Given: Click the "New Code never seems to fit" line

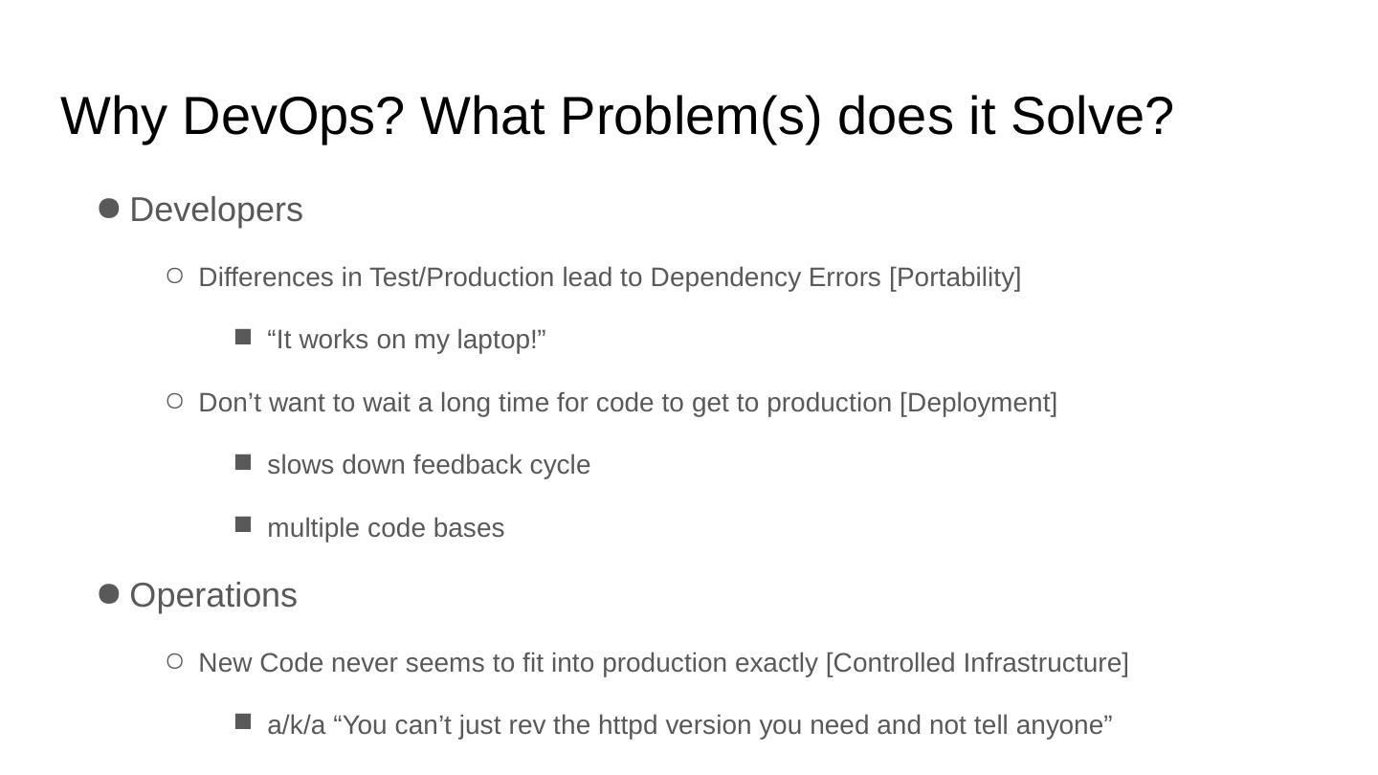Looking at the screenshot, I should coord(507,663).
